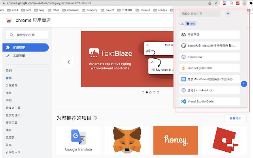
Task: Select category 无障碍
Action: [10, 137]
